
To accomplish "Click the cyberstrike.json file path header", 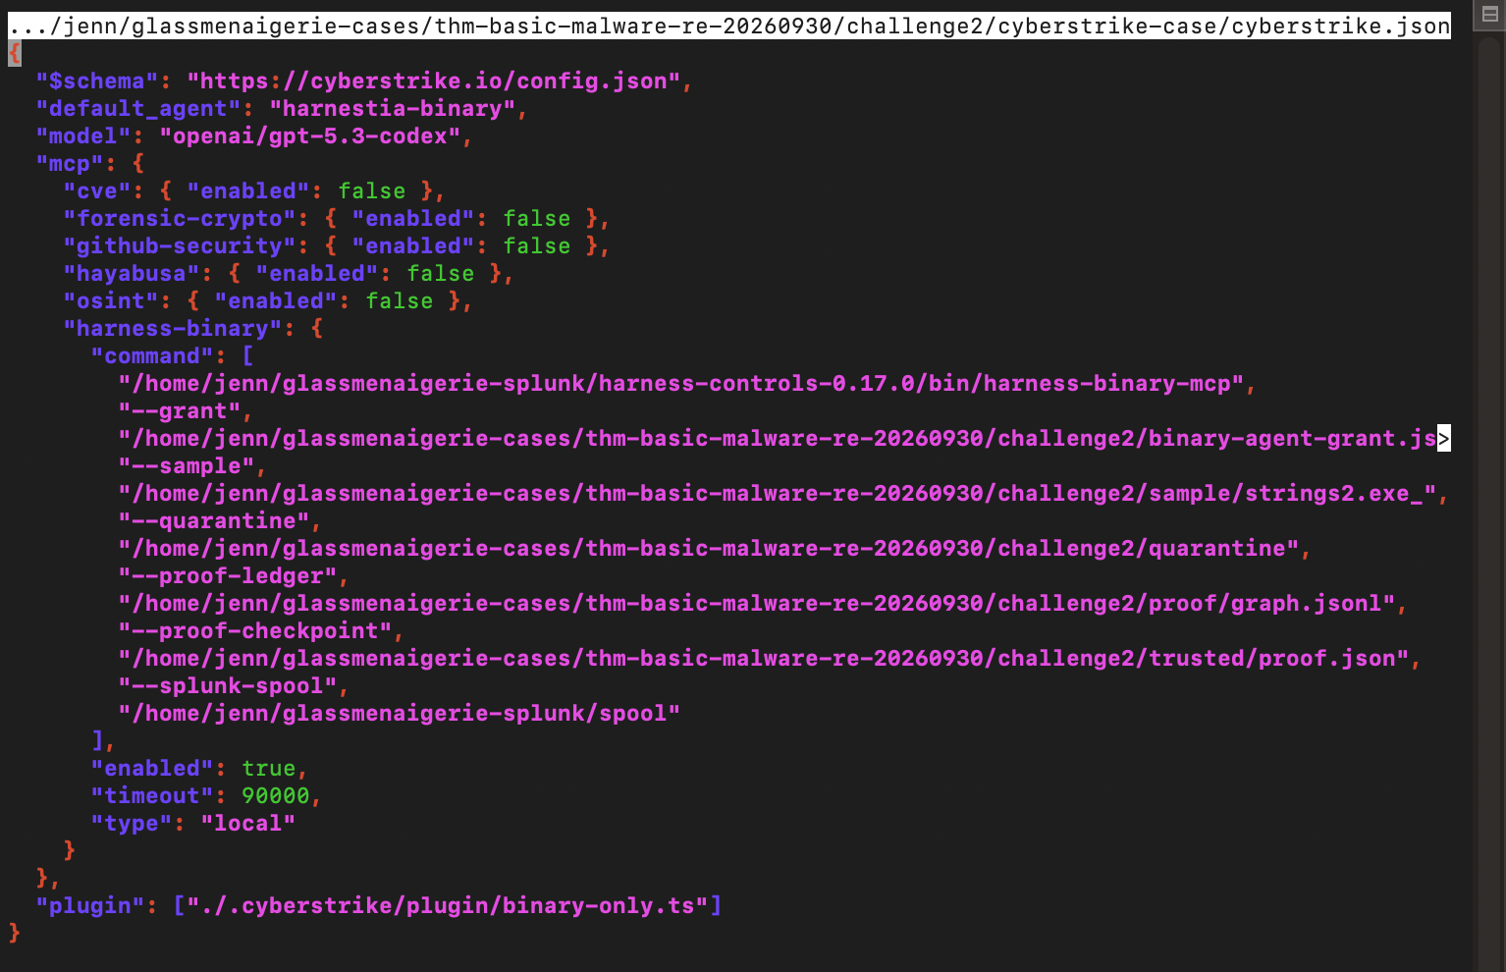I will 729,26.
